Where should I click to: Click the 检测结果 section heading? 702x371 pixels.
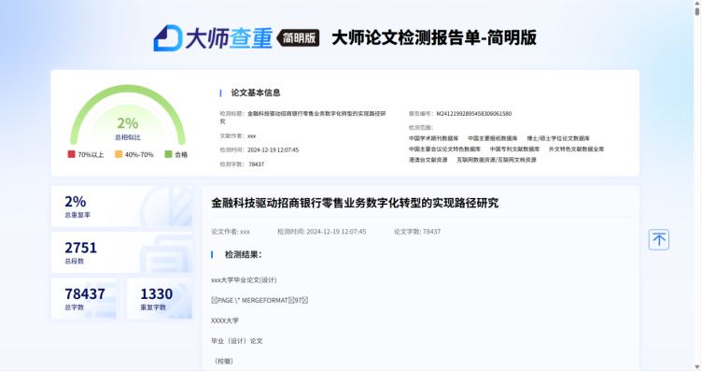(x=243, y=254)
